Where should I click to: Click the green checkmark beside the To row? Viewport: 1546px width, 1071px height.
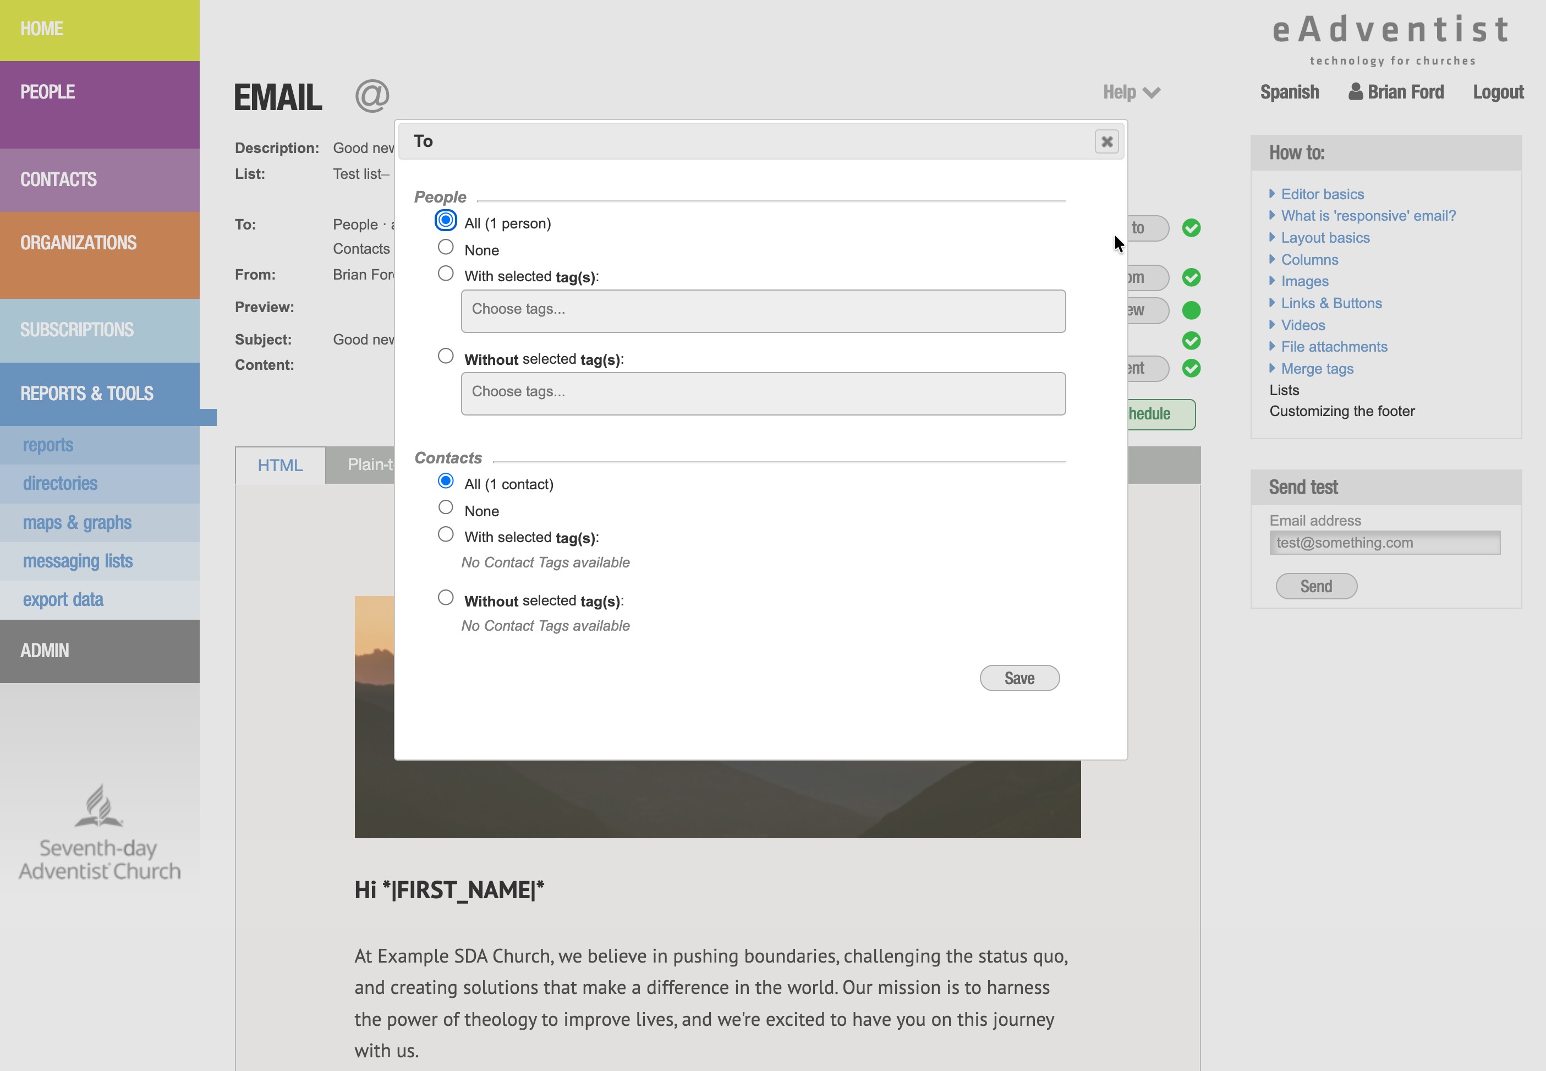[x=1191, y=228]
